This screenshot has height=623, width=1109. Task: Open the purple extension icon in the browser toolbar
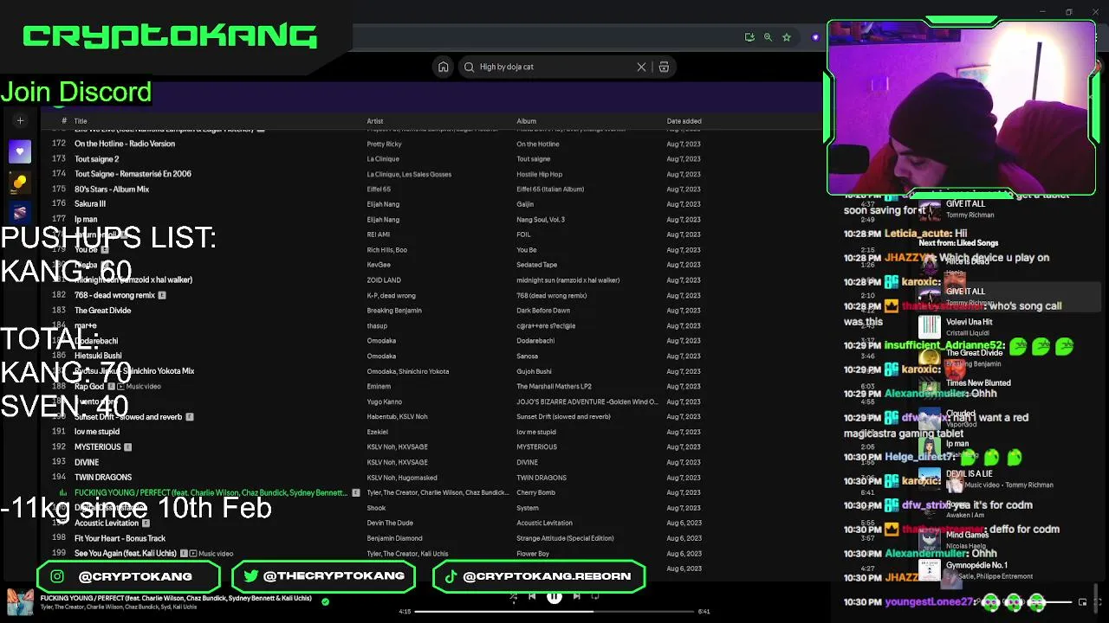click(814, 37)
